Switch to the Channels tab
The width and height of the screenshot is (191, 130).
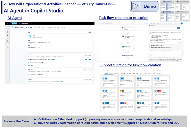pos(63,27)
